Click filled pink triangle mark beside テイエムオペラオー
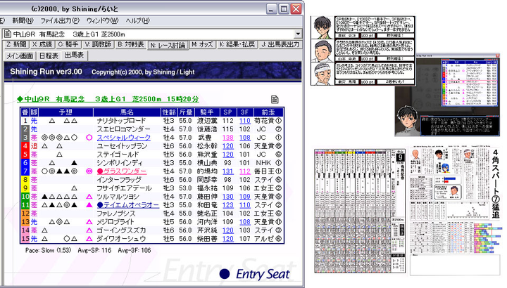The width and height of the screenshot is (507, 288). [x=89, y=205]
